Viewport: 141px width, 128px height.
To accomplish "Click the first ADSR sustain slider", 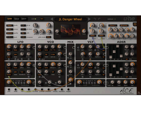I will [118, 46].
